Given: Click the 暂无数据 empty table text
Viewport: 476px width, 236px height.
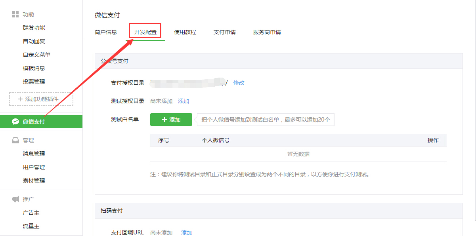Looking at the screenshot, I should 298,154.
